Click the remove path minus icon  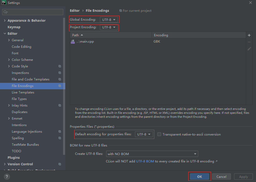click(249, 42)
